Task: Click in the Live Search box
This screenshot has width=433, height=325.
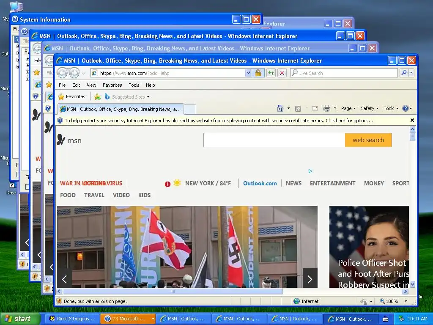Action: 344,73
